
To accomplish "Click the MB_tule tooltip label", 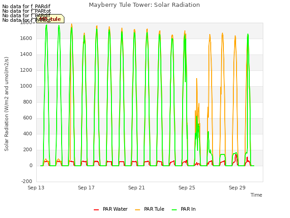I will [50, 19].
